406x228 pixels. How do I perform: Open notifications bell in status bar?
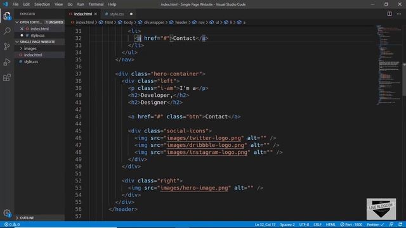tap(400, 225)
